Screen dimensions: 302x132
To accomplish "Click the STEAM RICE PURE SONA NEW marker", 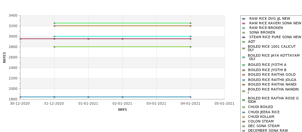I will click(243, 37).
